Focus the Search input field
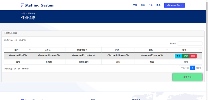This screenshot has width=208, height=100. pyautogui.click(x=190, y=43)
